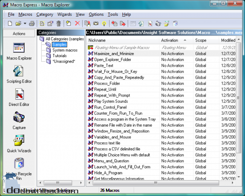Click macro list horizontal scrollbar right arrow

(x=233, y=183)
